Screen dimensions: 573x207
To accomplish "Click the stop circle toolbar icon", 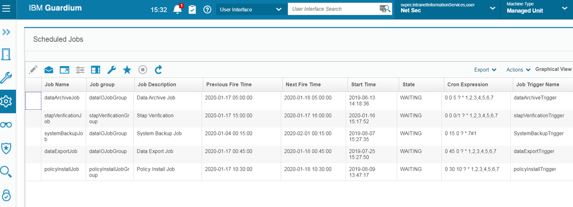I will tap(143, 69).
